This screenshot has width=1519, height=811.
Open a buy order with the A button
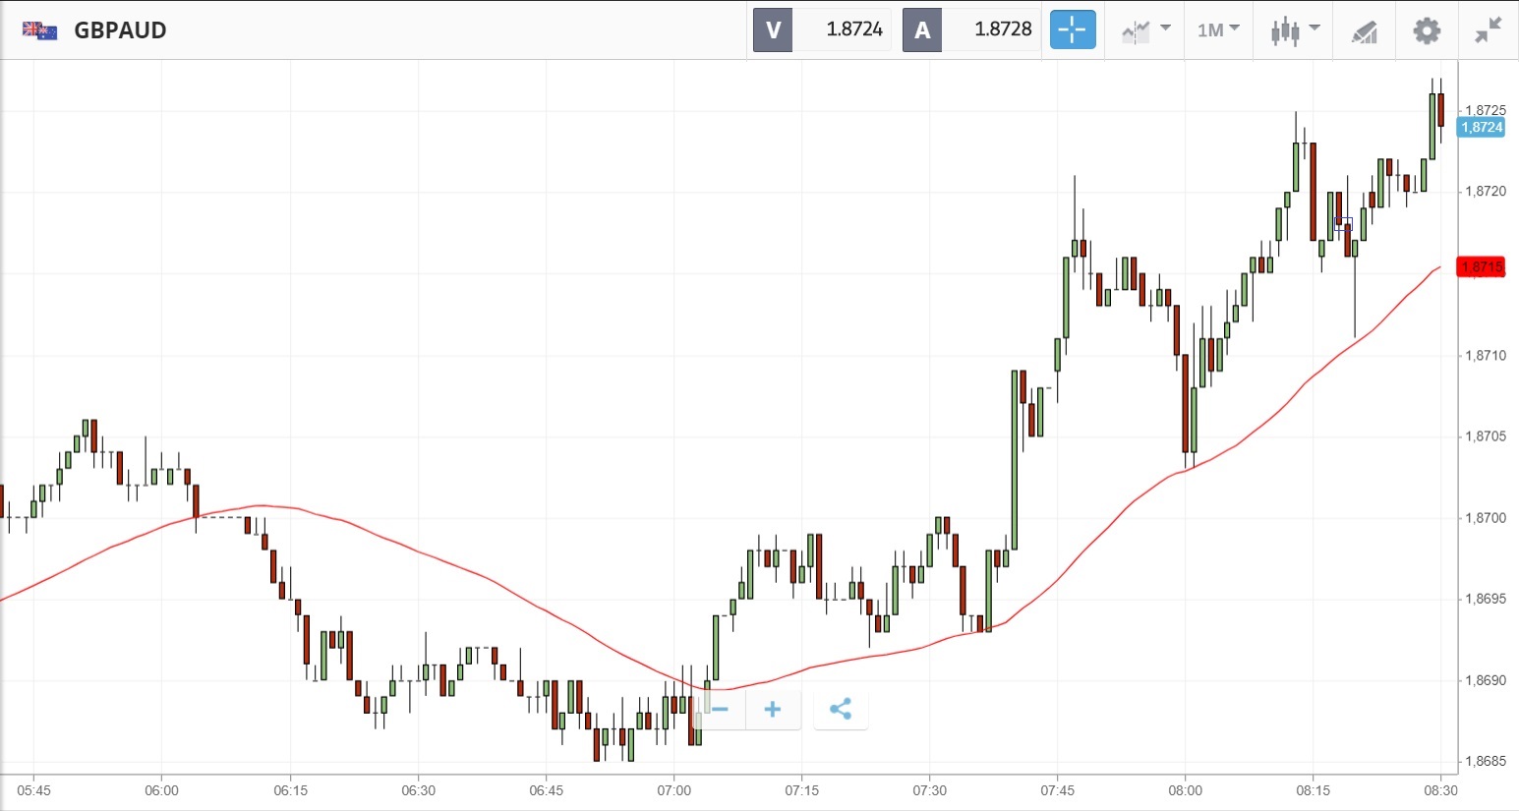(x=922, y=29)
